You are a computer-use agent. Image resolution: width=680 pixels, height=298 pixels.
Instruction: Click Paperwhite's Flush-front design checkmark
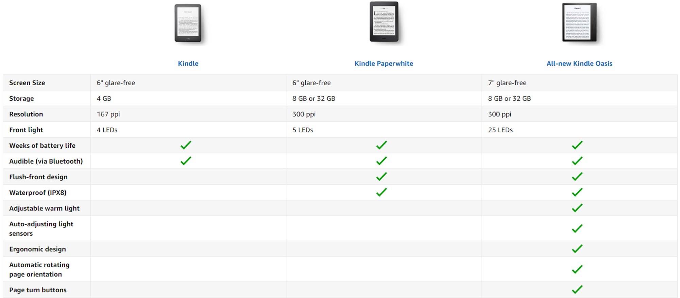(381, 176)
